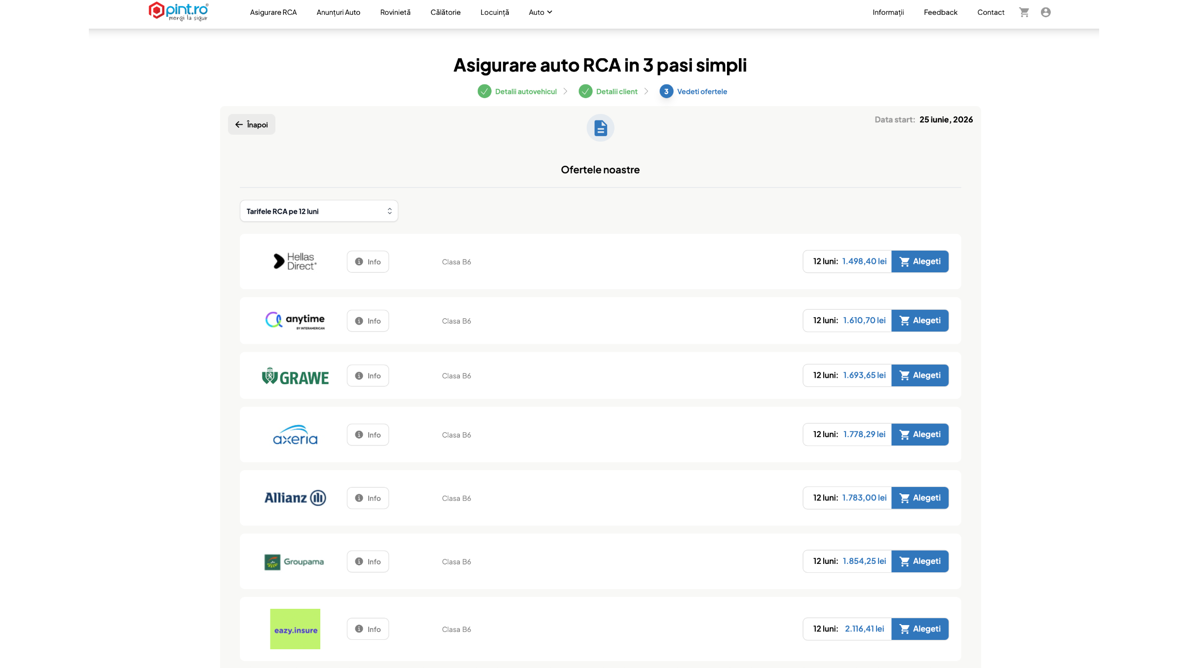
Task: Open Info for Allianz offer
Action: click(x=368, y=498)
